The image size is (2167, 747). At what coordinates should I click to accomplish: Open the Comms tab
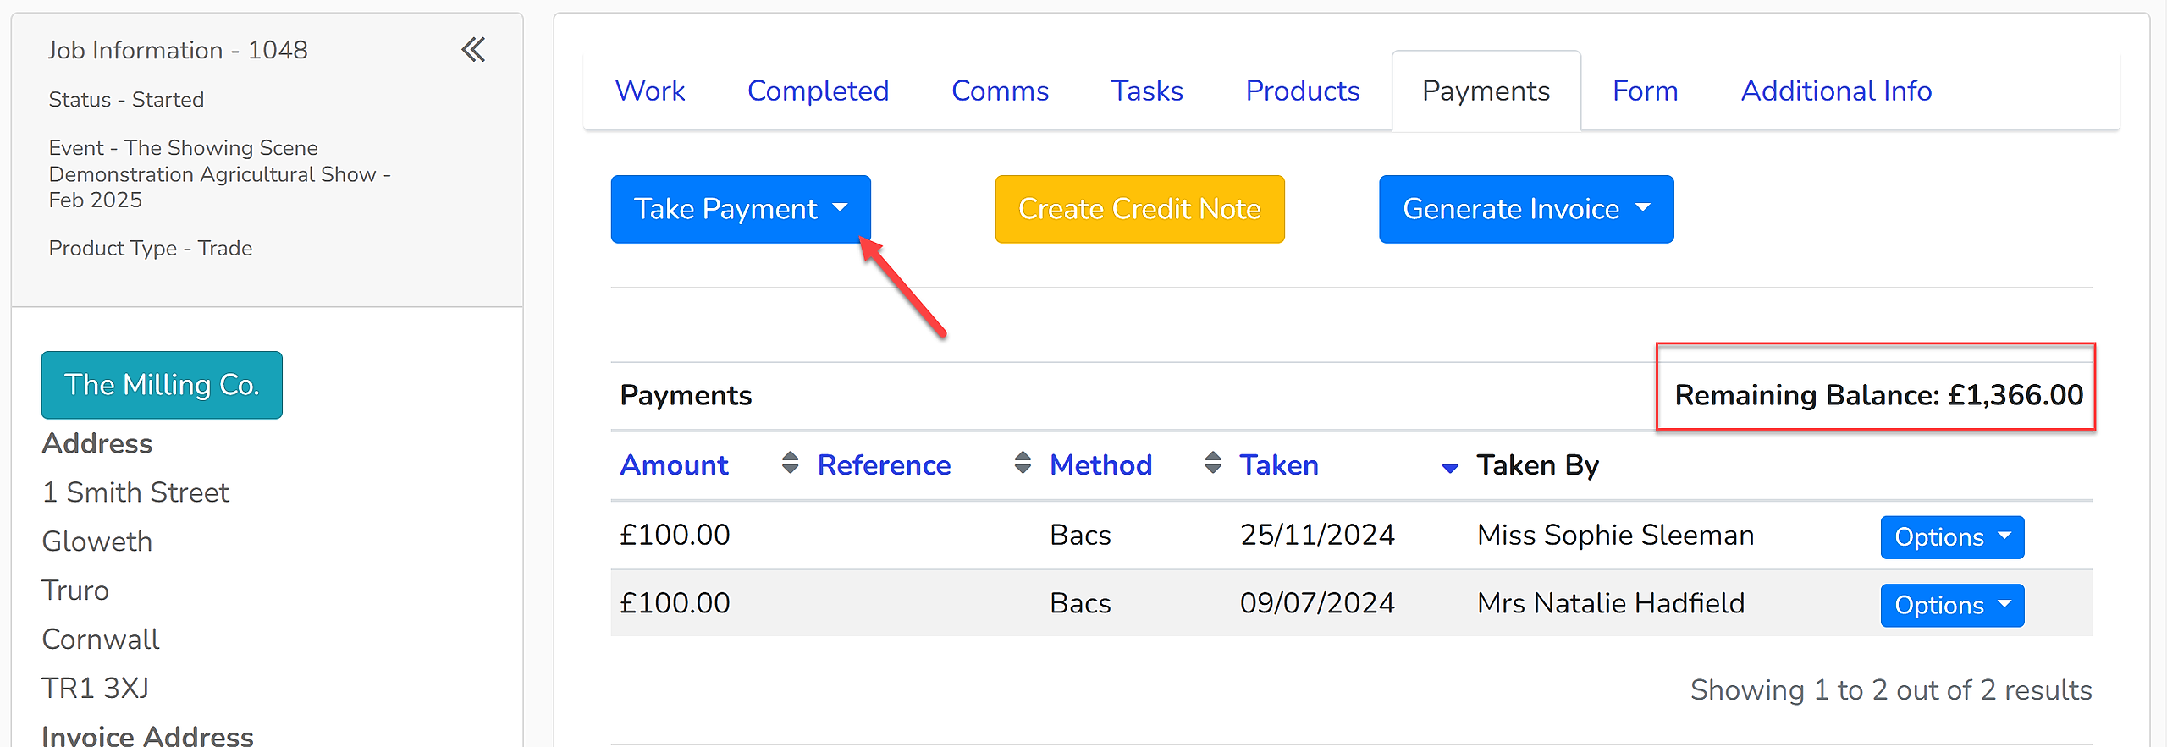1000,91
